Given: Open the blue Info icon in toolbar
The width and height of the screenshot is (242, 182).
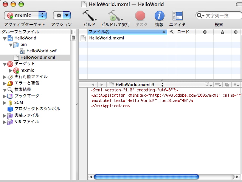Looking at the screenshot, I should tap(160, 16).
